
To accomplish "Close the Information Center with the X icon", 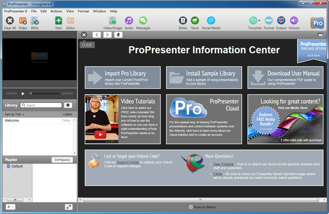I will click(x=84, y=35).
